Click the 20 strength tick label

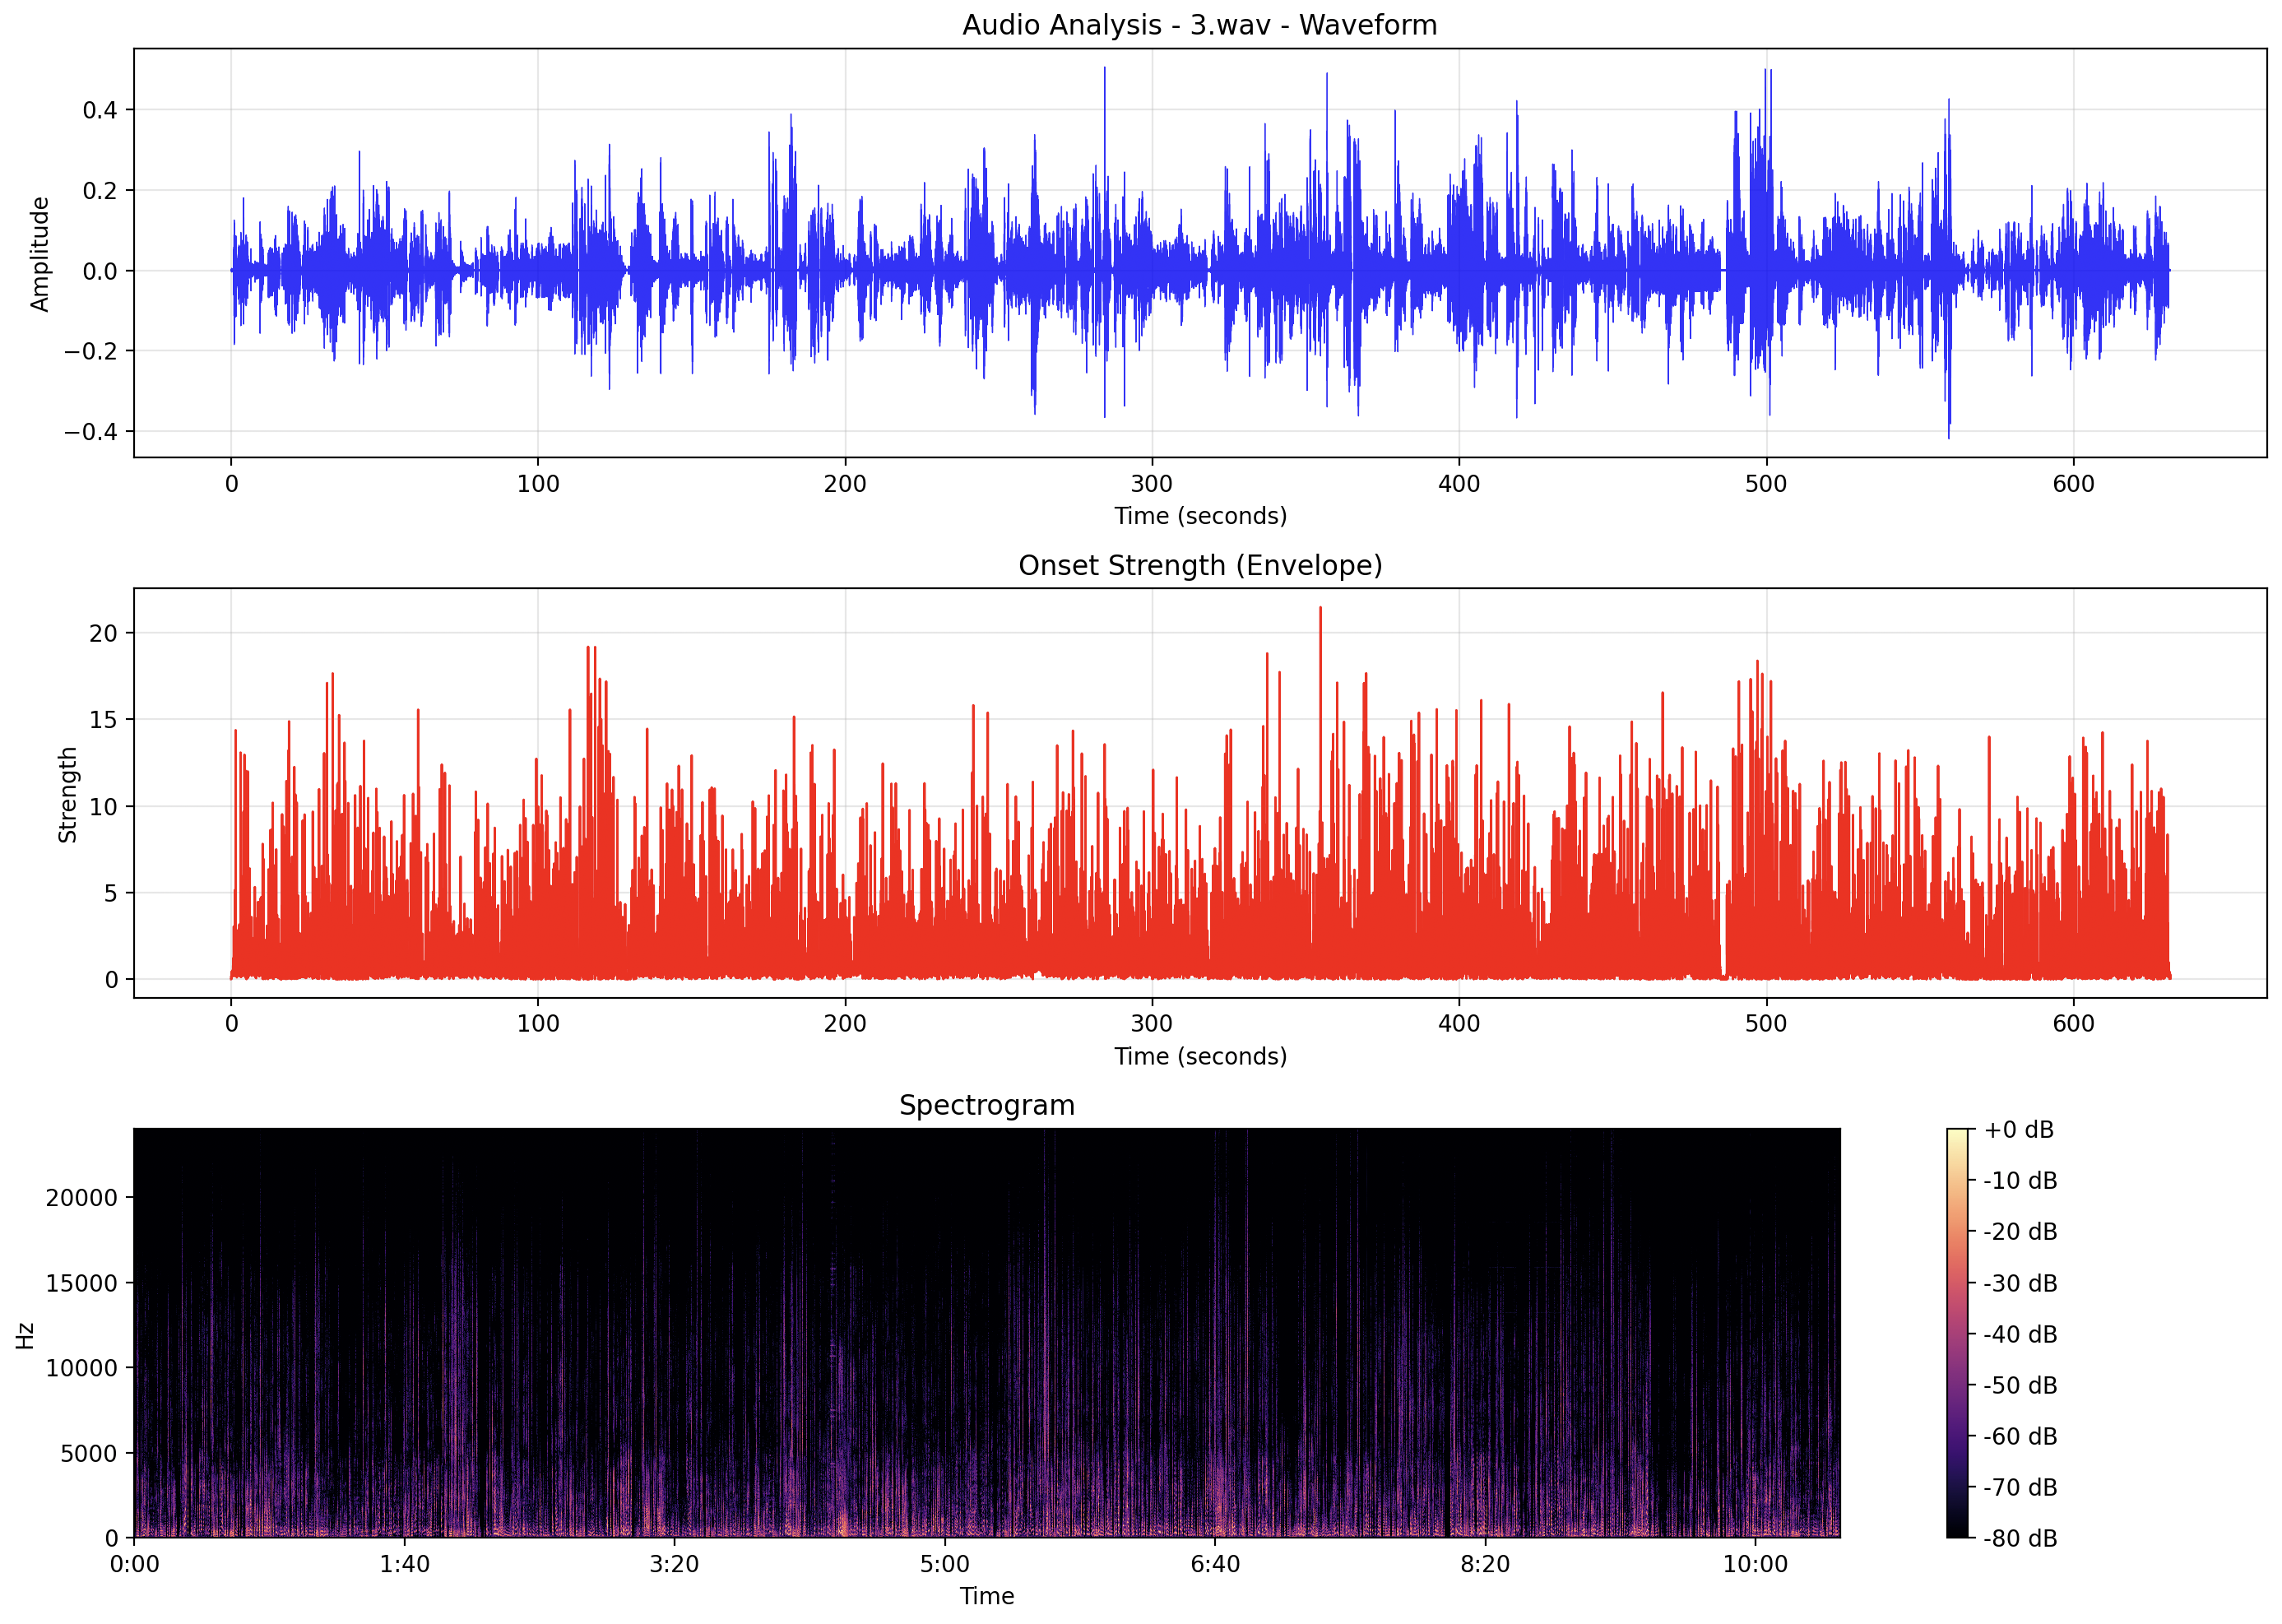click(103, 633)
